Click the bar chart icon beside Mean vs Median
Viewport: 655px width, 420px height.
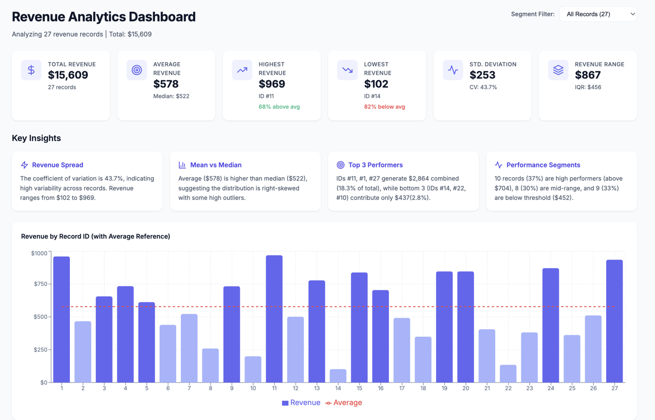182,165
